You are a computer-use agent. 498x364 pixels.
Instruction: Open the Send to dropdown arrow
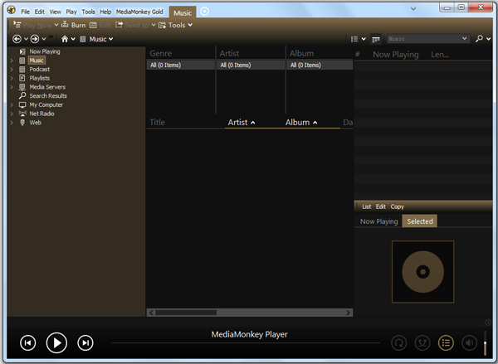(154, 25)
